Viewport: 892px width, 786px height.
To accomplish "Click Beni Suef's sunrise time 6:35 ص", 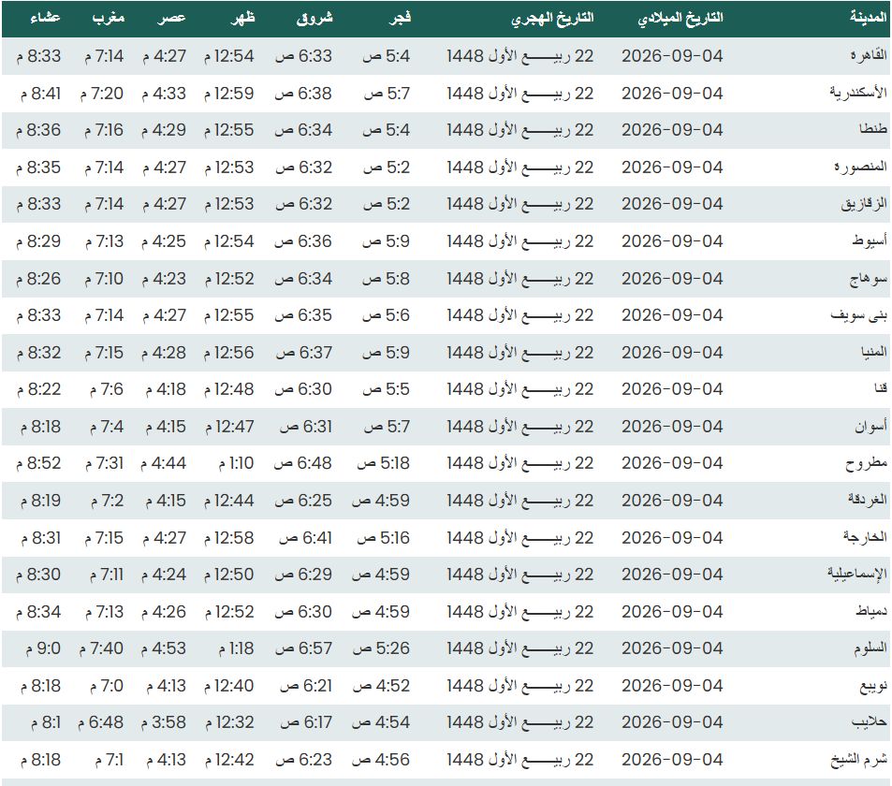I will pos(303,315).
